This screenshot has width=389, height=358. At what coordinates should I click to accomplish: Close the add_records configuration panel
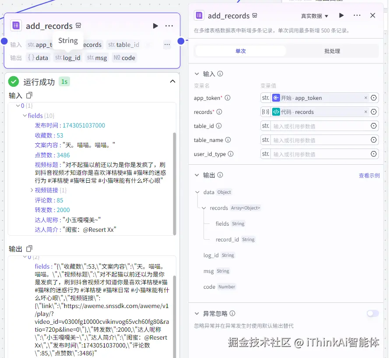coord(373,14)
